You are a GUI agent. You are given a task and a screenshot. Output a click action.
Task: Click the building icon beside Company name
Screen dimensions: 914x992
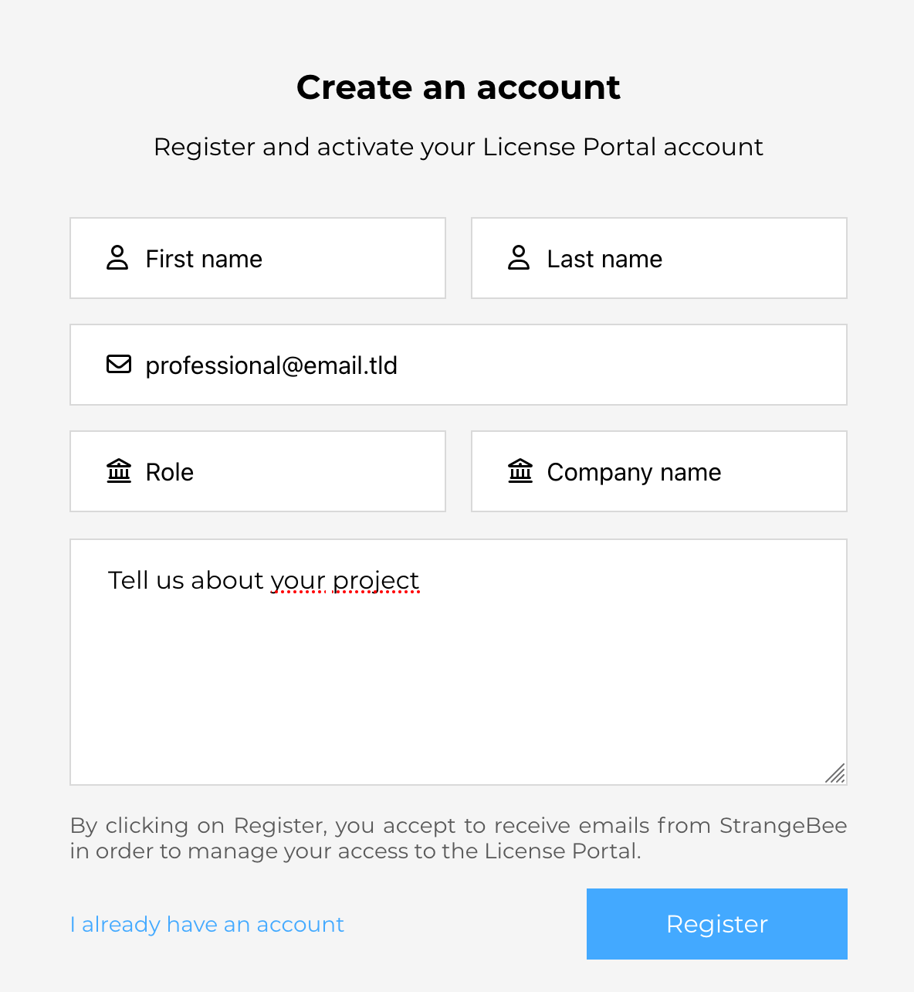[520, 471]
